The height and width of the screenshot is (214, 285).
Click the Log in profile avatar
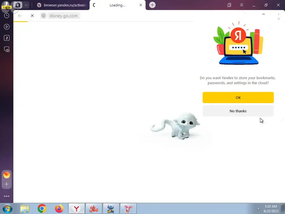(6, 5)
